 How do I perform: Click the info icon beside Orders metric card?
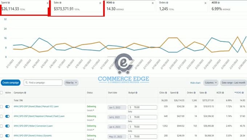pyautogui.click(x=167, y=3)
